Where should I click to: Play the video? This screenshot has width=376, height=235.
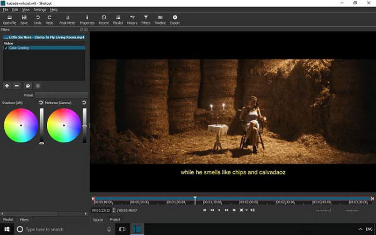pos(219,210)
